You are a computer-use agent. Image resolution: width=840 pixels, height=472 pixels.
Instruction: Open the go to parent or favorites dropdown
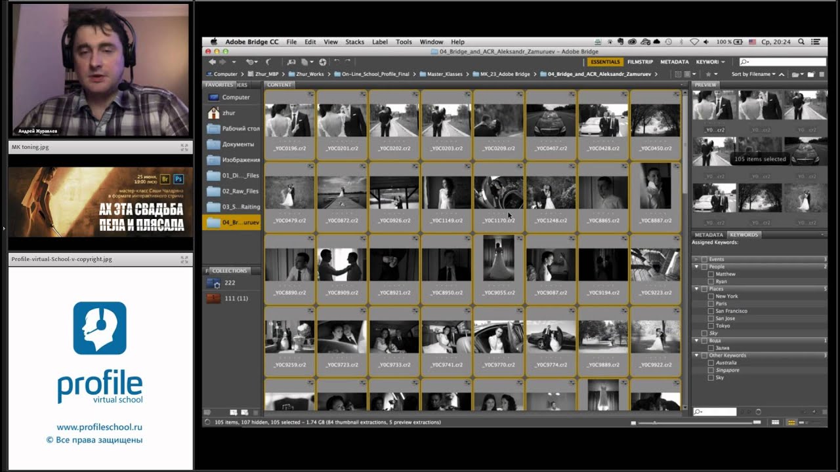click(234, 62)
